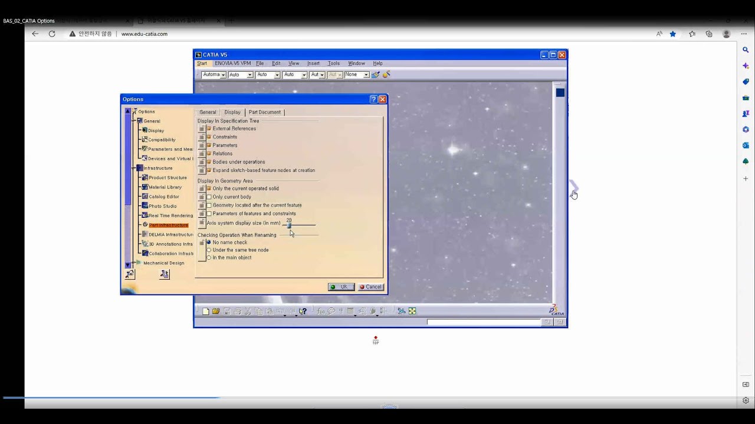Click the Painter brush icon in graphic properties toolbar

pos(376,75)
